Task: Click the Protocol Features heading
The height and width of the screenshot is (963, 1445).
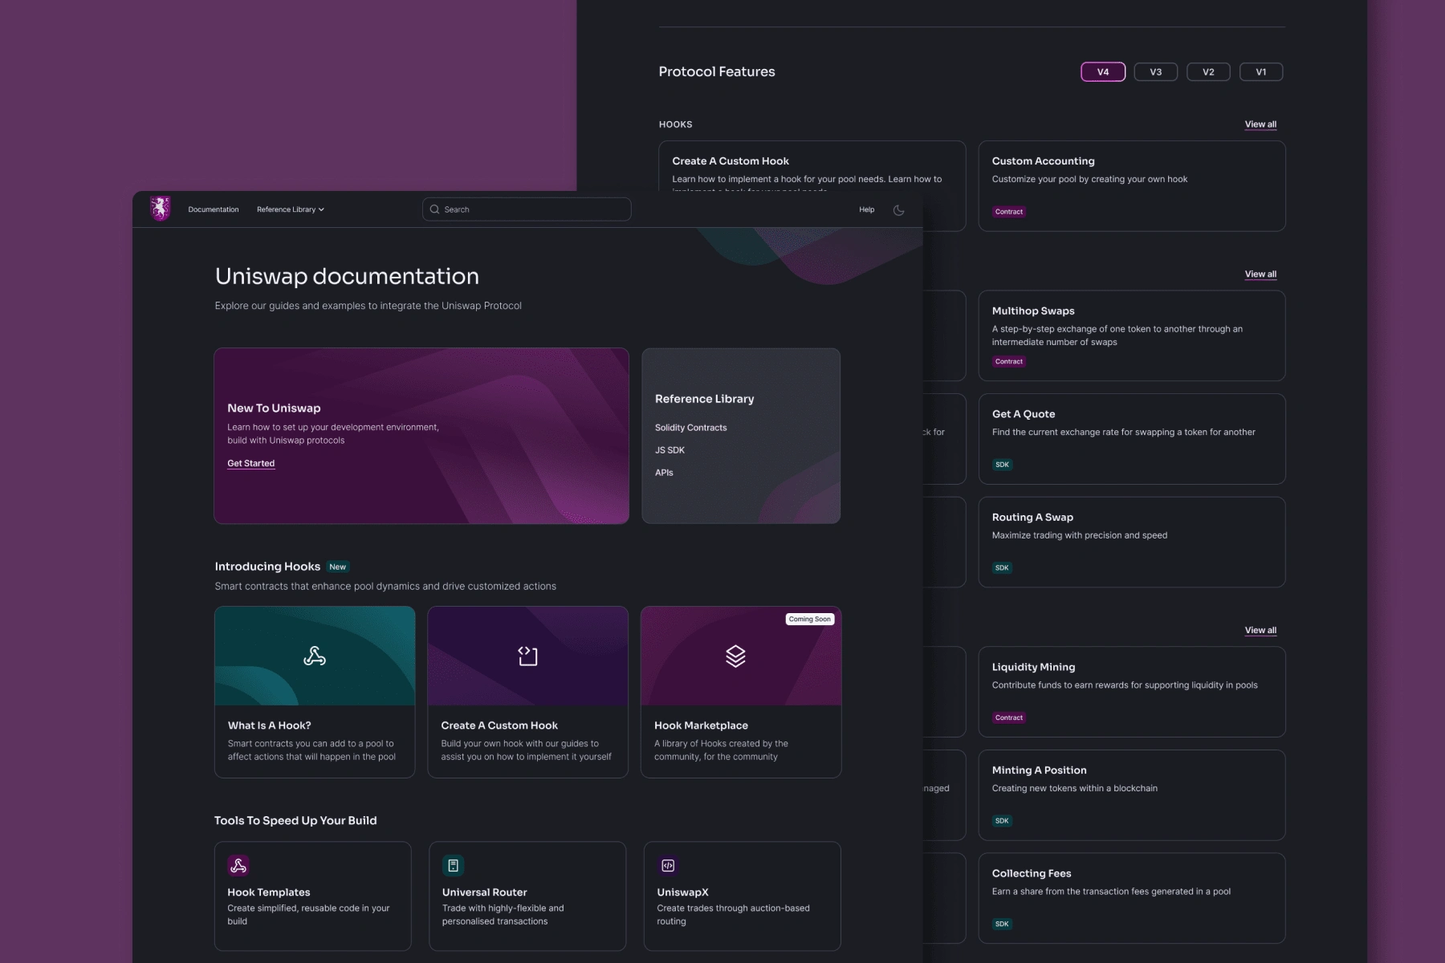Action: [717, 71]
